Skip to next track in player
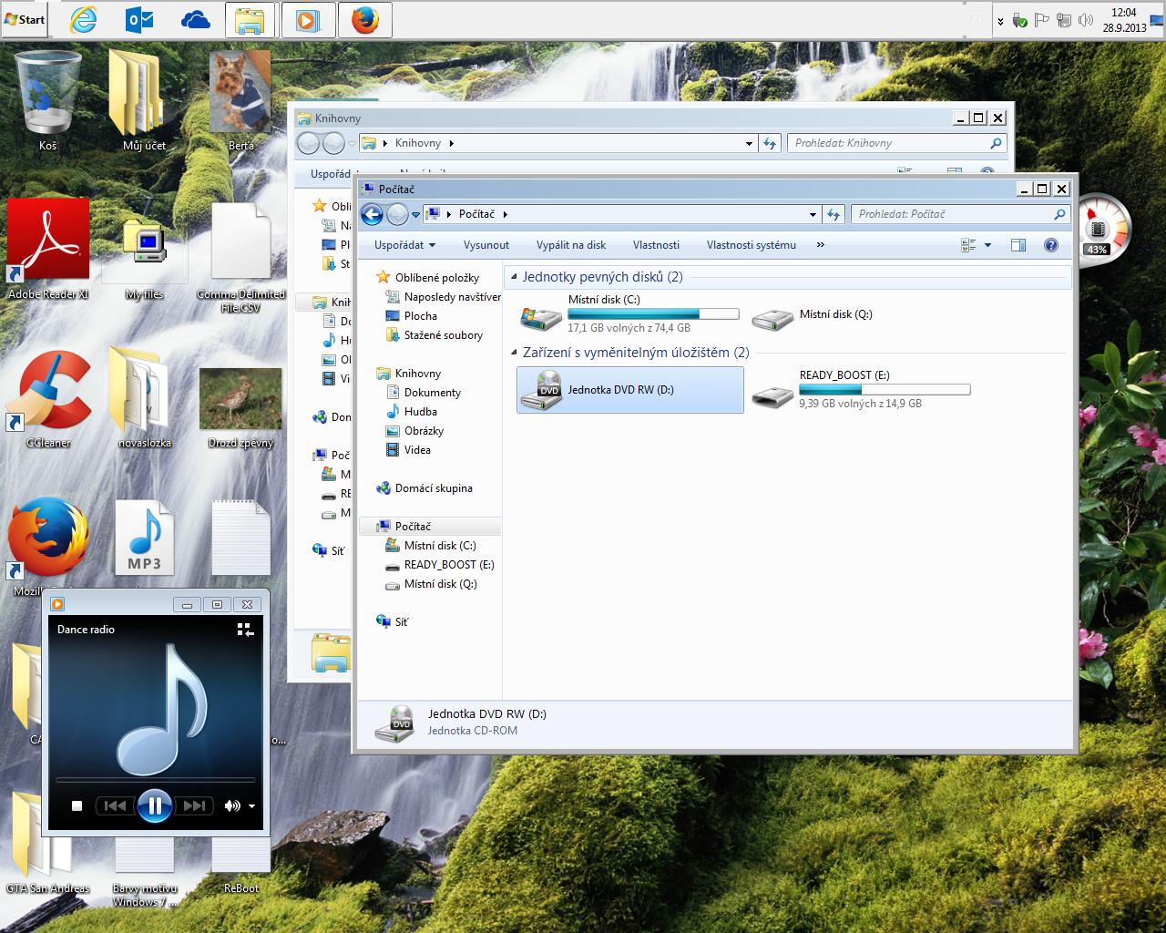This screenshot has height=933, width=1166. point(194,805)
